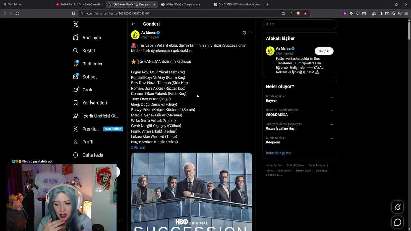Open a new browser tab
This screenshot has width=411, height=231.
pos(267,4)
